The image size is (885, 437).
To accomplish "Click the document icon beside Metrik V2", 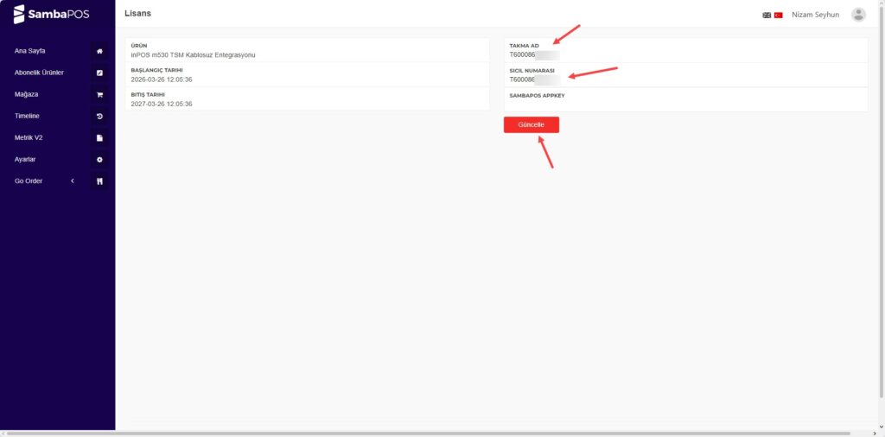I will click(x=99, y=138).
